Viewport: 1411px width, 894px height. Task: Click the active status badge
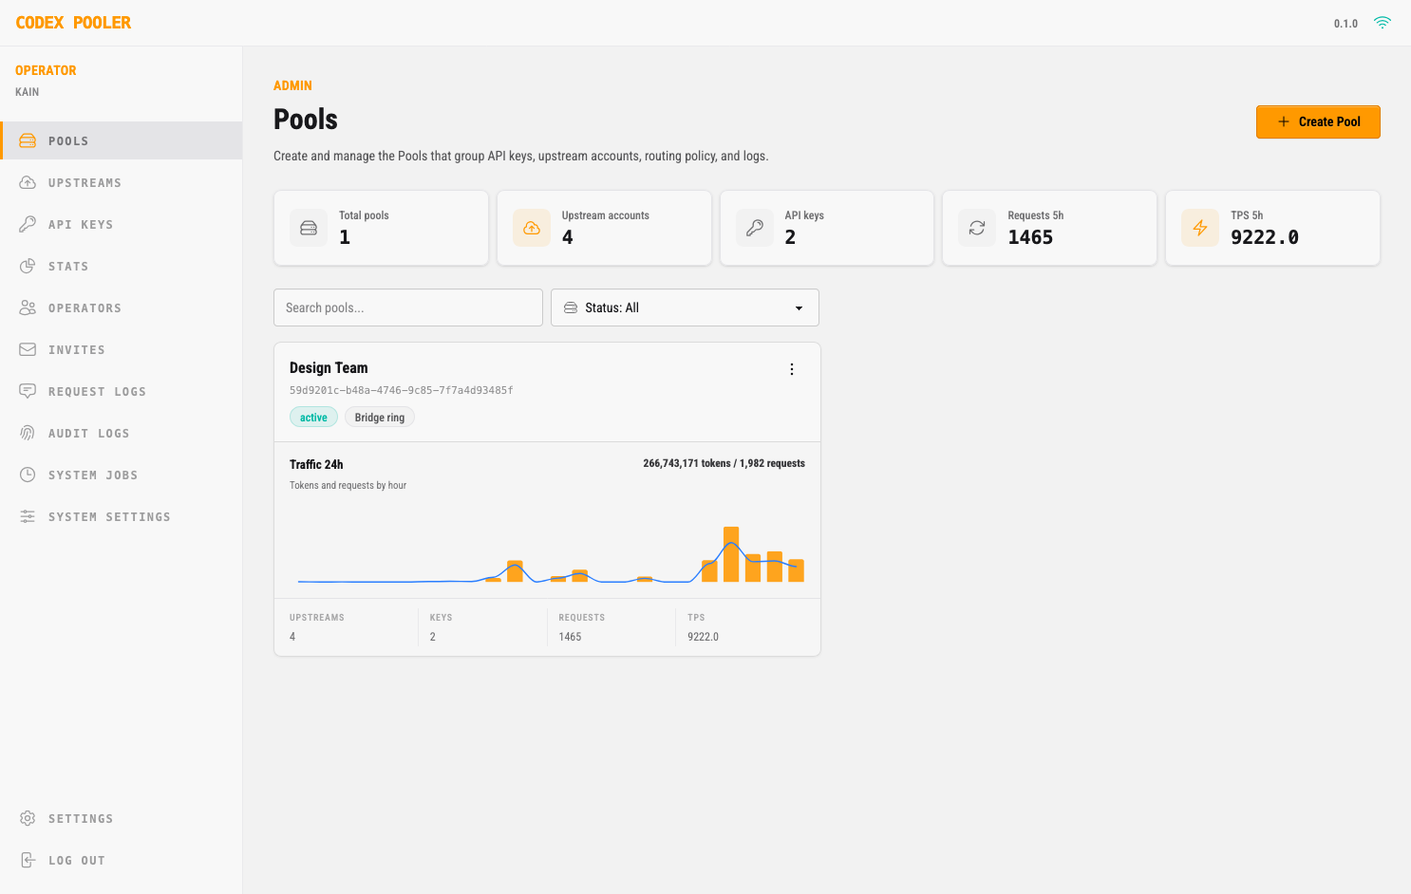pos(313,418)
